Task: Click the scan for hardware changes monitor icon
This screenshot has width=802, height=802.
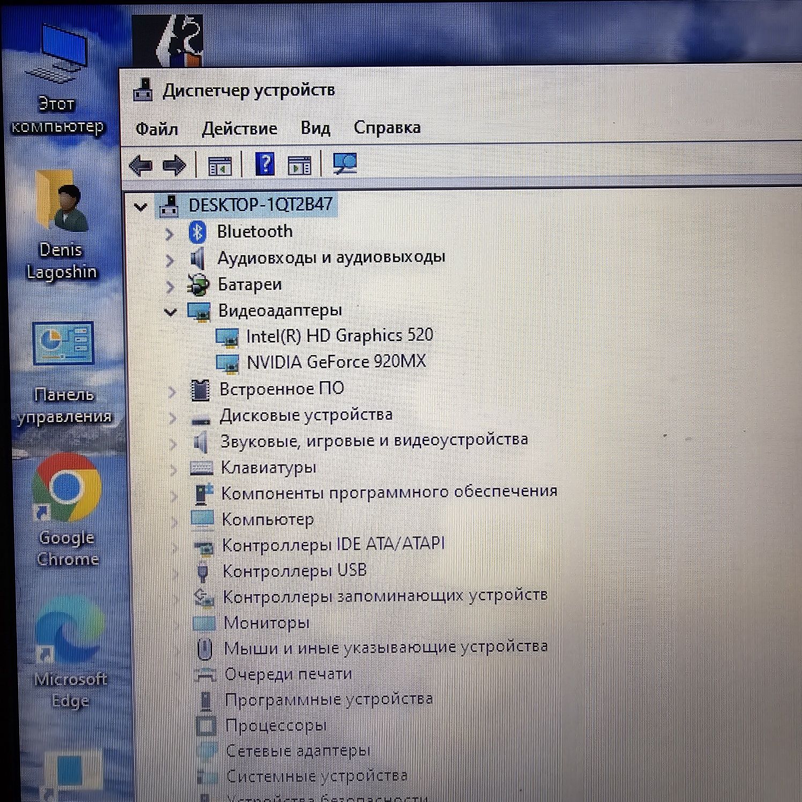Action: pyautogui.click(x=344, y=164)
